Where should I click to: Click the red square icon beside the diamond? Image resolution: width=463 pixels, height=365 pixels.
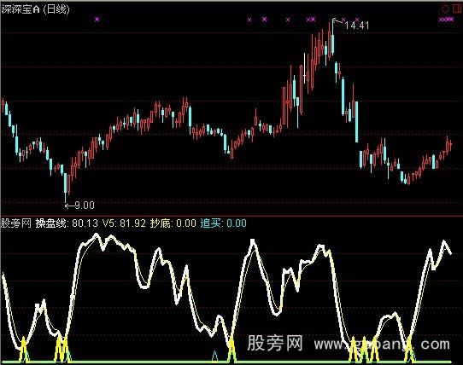coord(456,9)
